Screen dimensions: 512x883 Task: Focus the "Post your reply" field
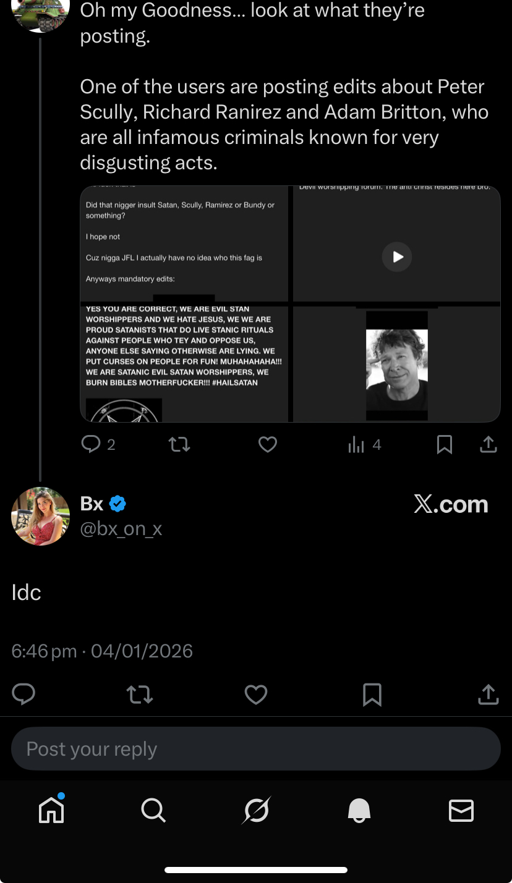[256, 749]
